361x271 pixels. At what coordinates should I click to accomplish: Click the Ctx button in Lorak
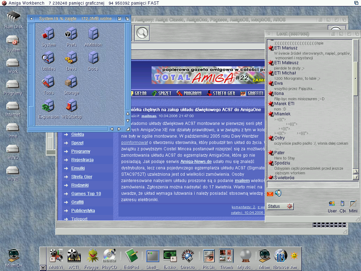point(343,206)
